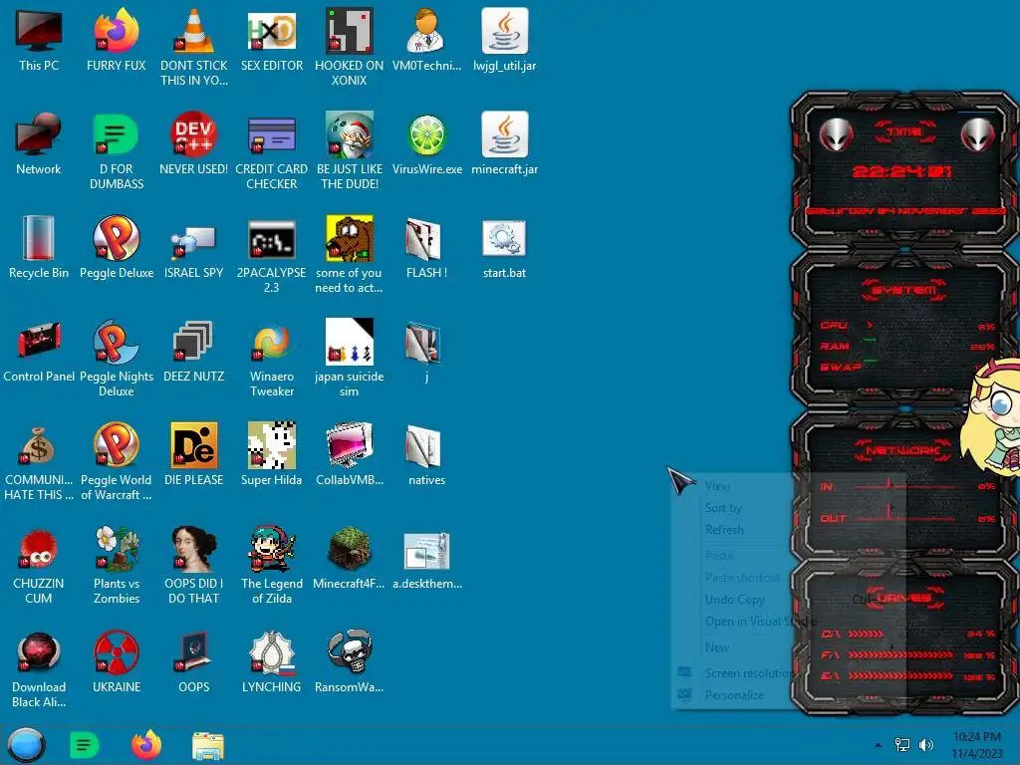Select the lwjgl_util.jar Java file
The width and height of the screenshot is (1020, 765).
504,40
